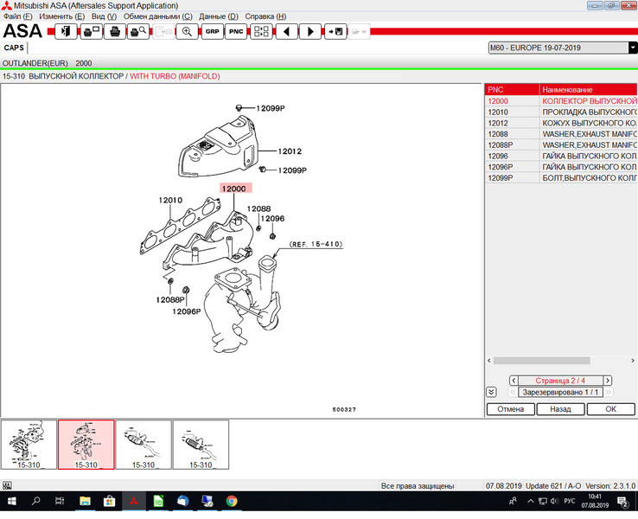This screenshot has height=519, width=638.
Task: Click the parts list scroll-right arrow
Action: [x=633, y=361]
